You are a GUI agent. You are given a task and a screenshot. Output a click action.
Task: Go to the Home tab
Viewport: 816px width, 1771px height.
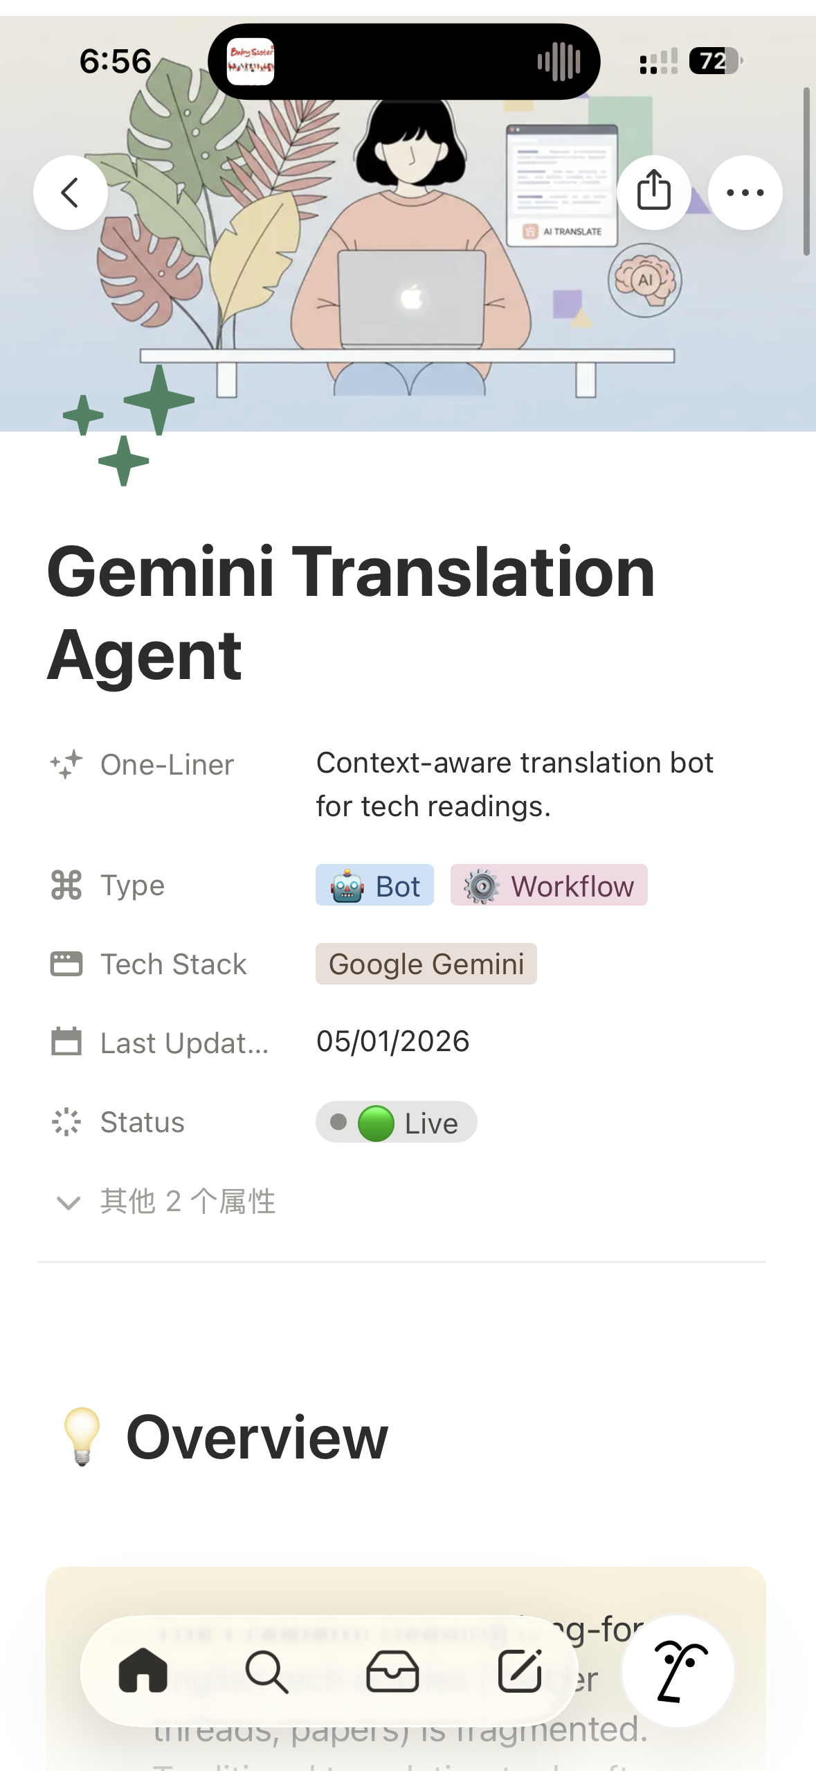point(143,1671)
